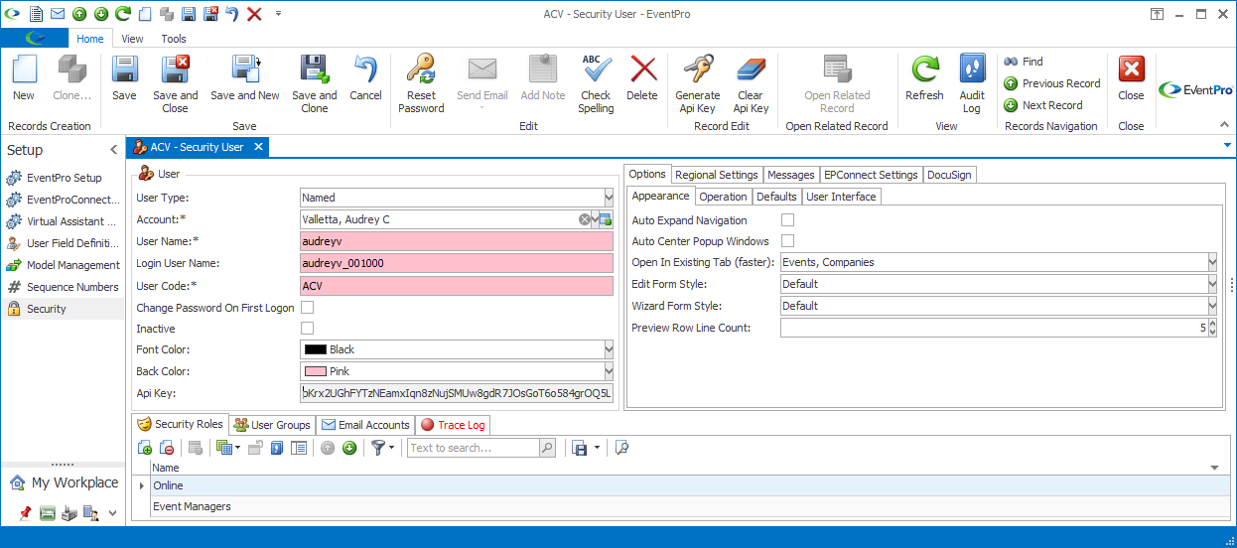Open the Tools ribbon tab
Screen dimensions: 1237x548
pos(174,39)
